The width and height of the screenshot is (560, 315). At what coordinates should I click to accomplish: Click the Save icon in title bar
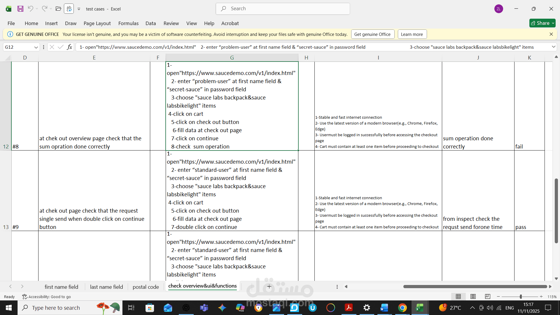(20, 9)
